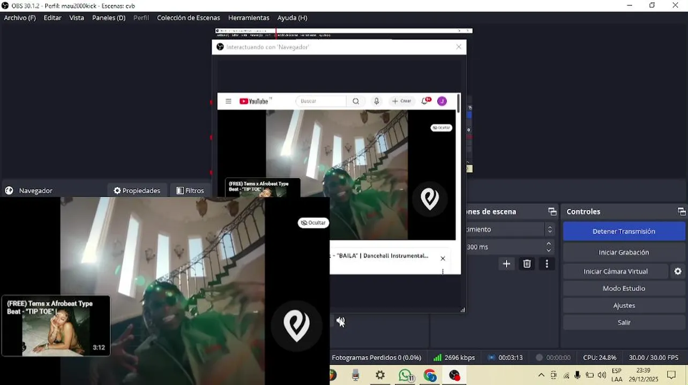Viewport: 688px width, 385px height.
Task: Open the system tray volume control
Action: [x=602, y=375]
